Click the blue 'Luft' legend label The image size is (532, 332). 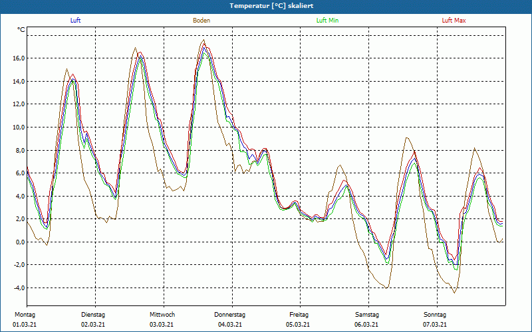(x=75, y=21)
